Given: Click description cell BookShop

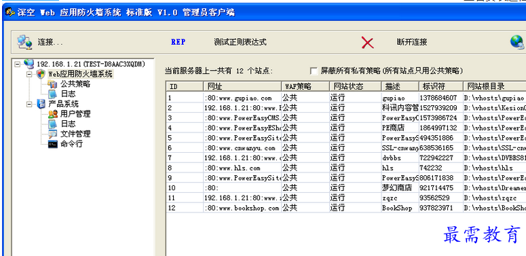Looking at the screenshot, I should point(397,208).
